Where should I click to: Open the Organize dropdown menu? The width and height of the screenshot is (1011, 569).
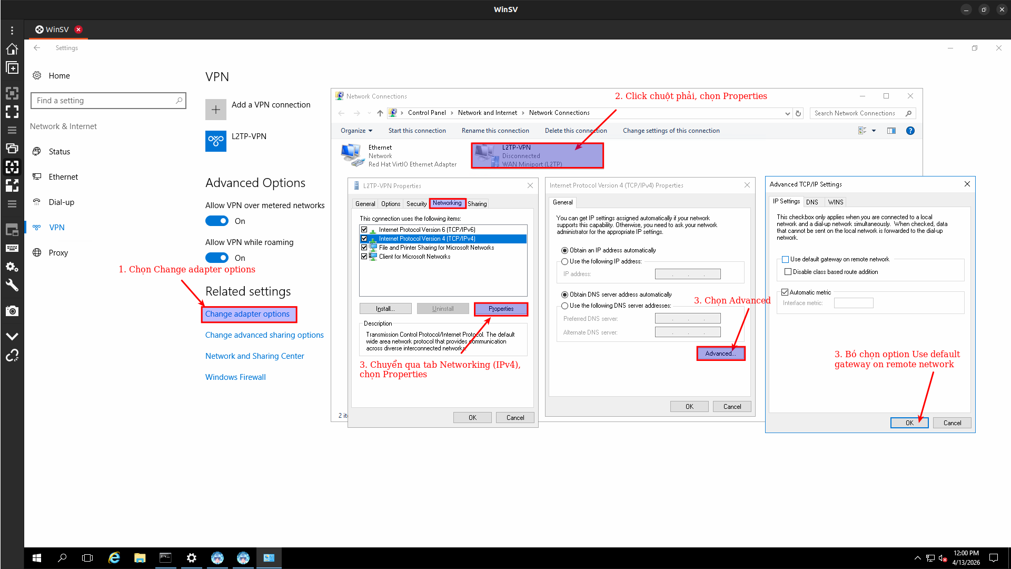click(x=356, y=131)
